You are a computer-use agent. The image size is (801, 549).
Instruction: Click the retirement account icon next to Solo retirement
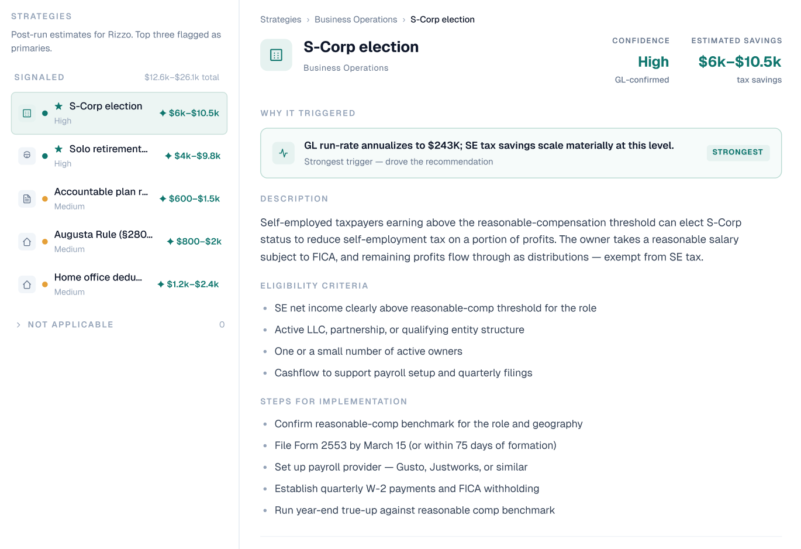point(26,156)
